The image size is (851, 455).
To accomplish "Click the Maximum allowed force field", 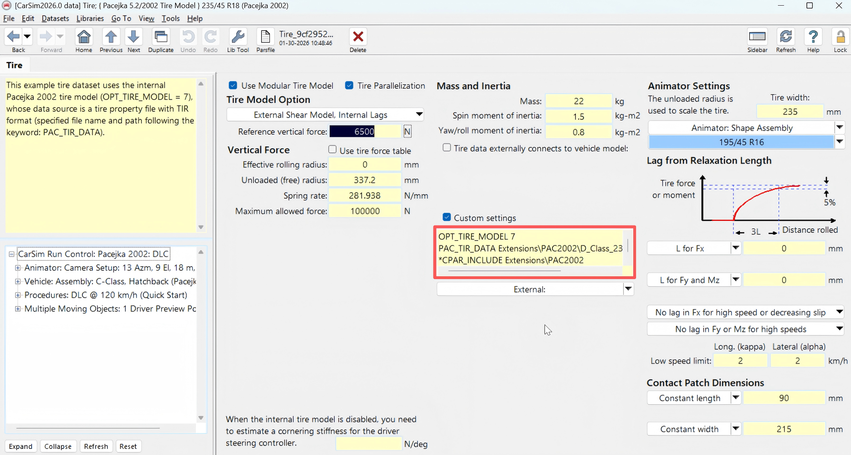I will [365, 211].
